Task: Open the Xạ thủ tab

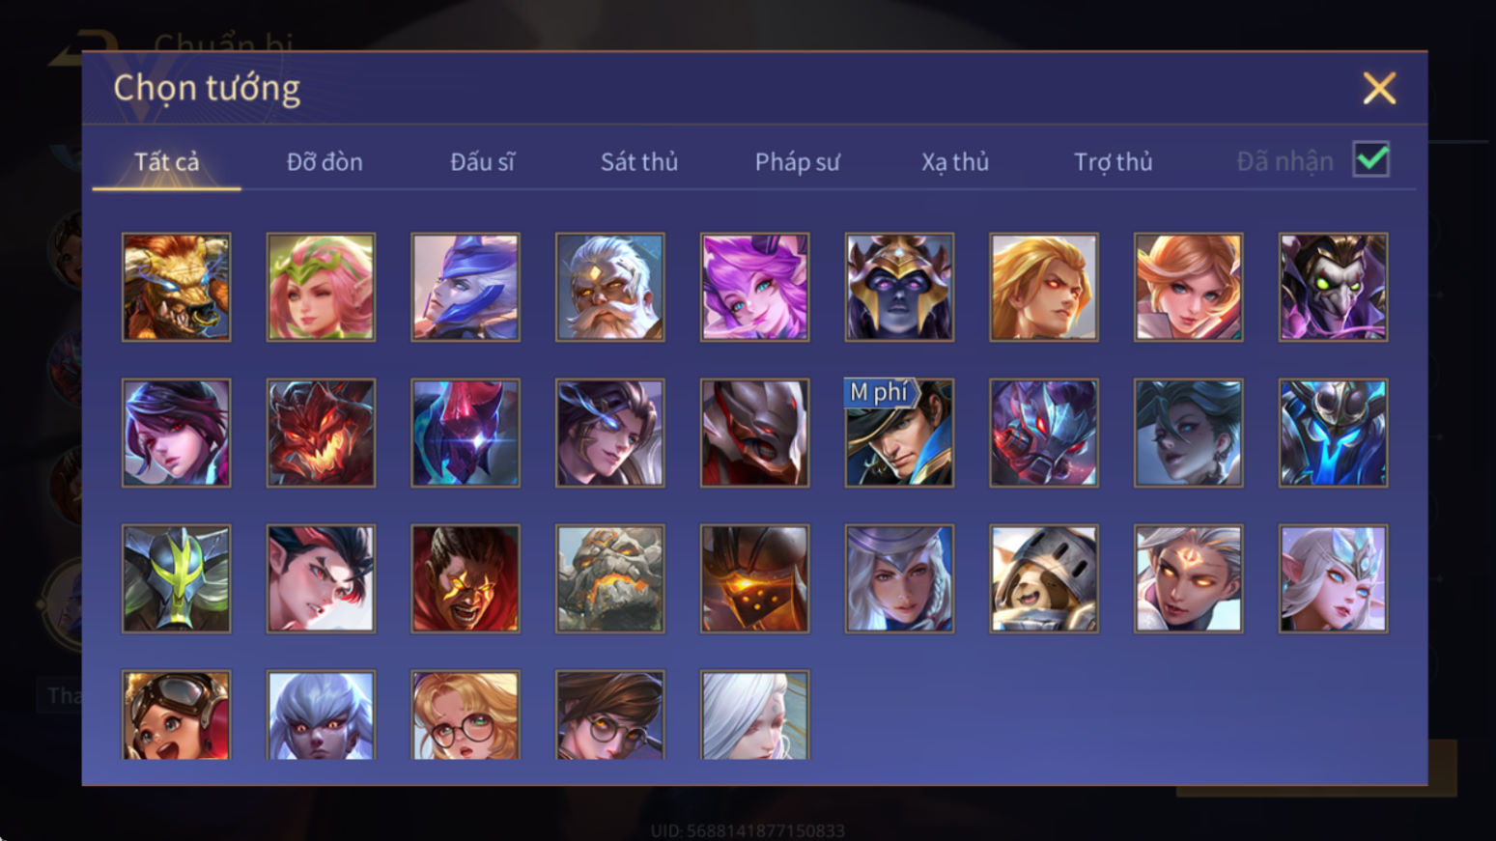Action: (x=954, y=161)
